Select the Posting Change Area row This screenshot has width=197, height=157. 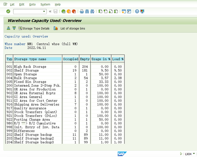click(x=65, y=120)
